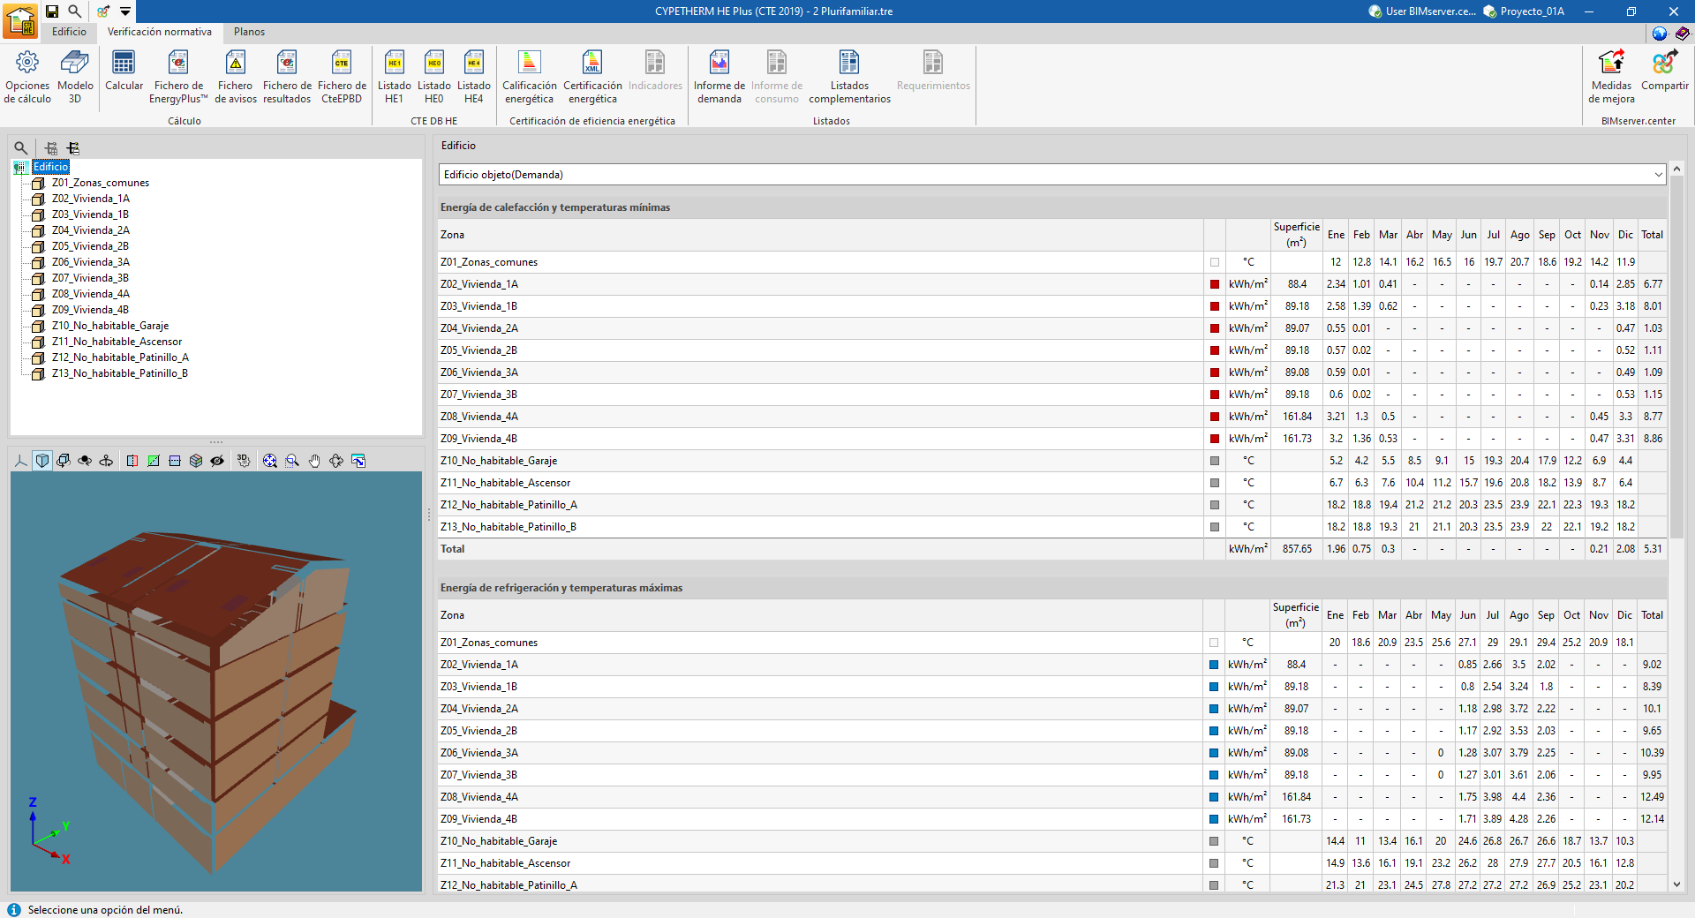The image size is (1695, 918).
Task: Select Z10_No_habitable_Garaje in the zone tree
Action: click(x=109, y=326)
